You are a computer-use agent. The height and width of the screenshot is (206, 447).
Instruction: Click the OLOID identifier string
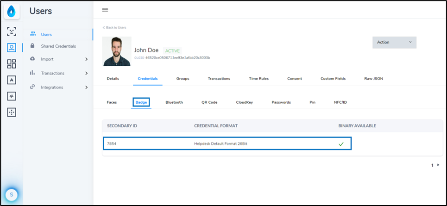[x=177, y=58]
